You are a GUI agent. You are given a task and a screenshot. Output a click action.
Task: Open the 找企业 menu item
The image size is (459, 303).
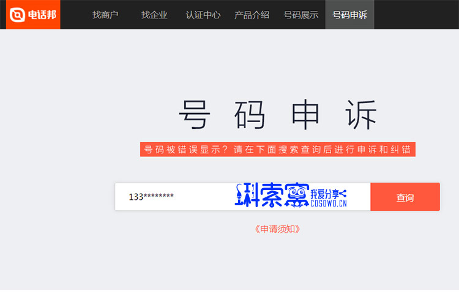(154, 15)
